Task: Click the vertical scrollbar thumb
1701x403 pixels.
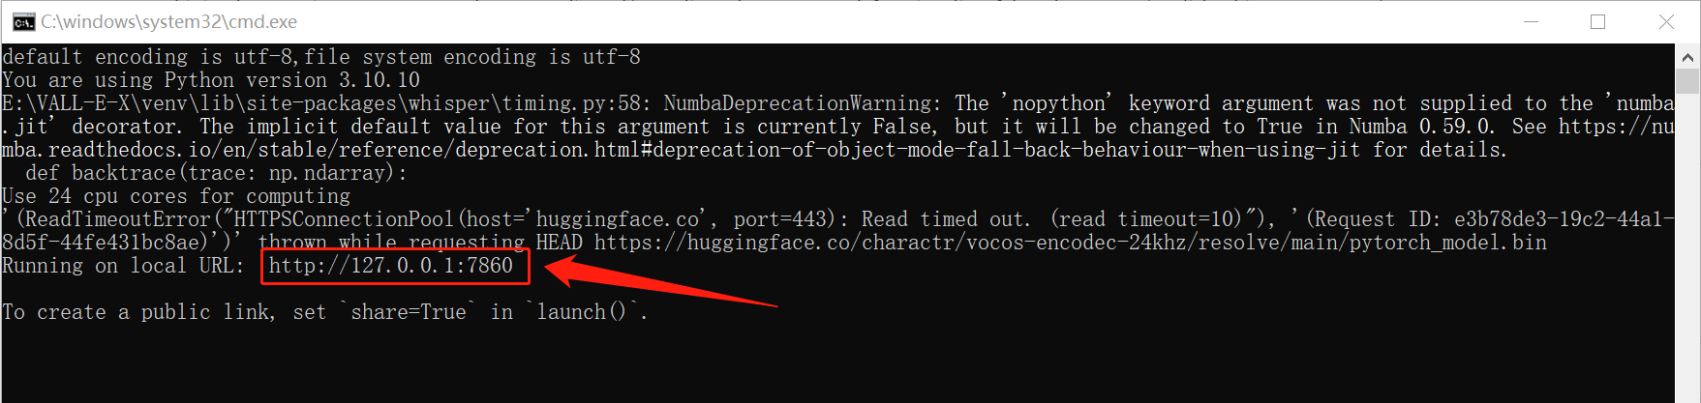Action: (x=1687, y=79)
